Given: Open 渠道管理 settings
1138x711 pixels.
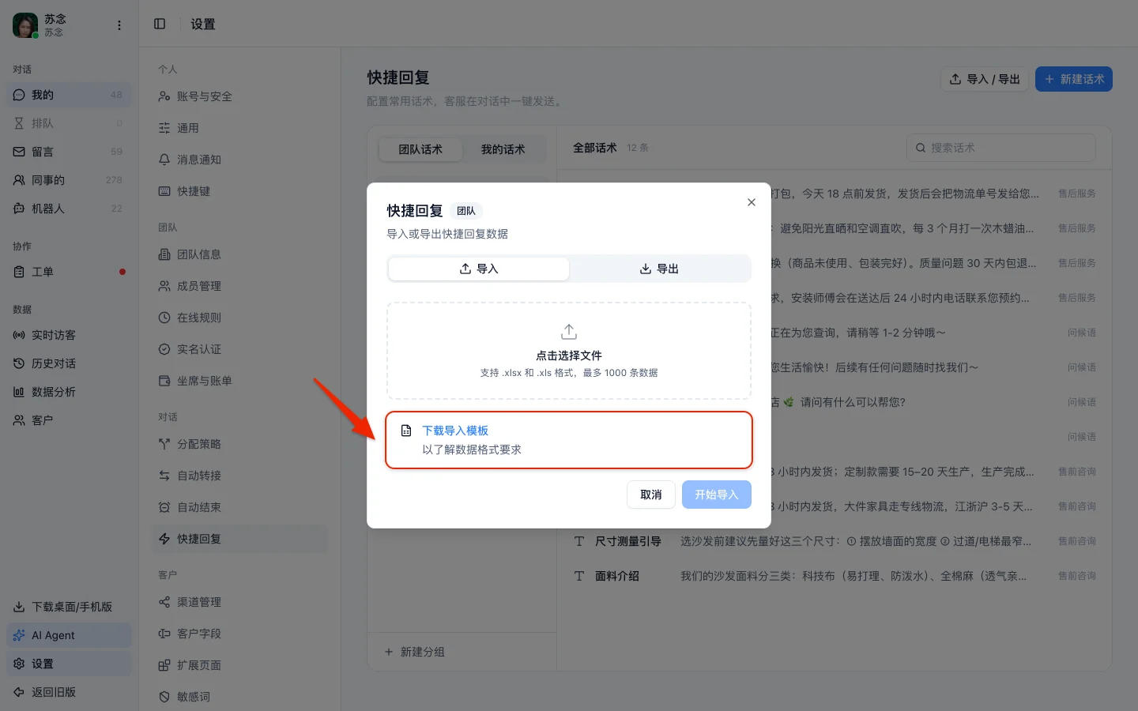Looking at the screenshot, I should 239,602.
